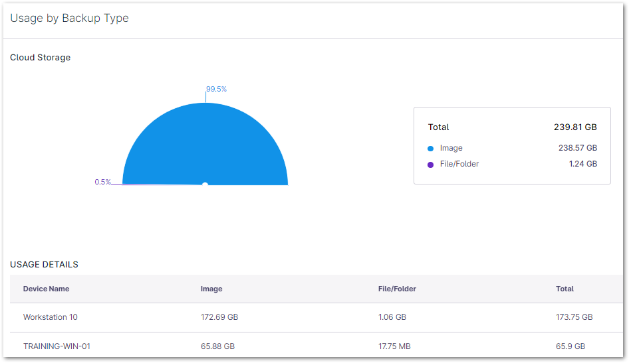Click the blue Image legend dot
Screen dimensions: 629x363
(430, 149)
